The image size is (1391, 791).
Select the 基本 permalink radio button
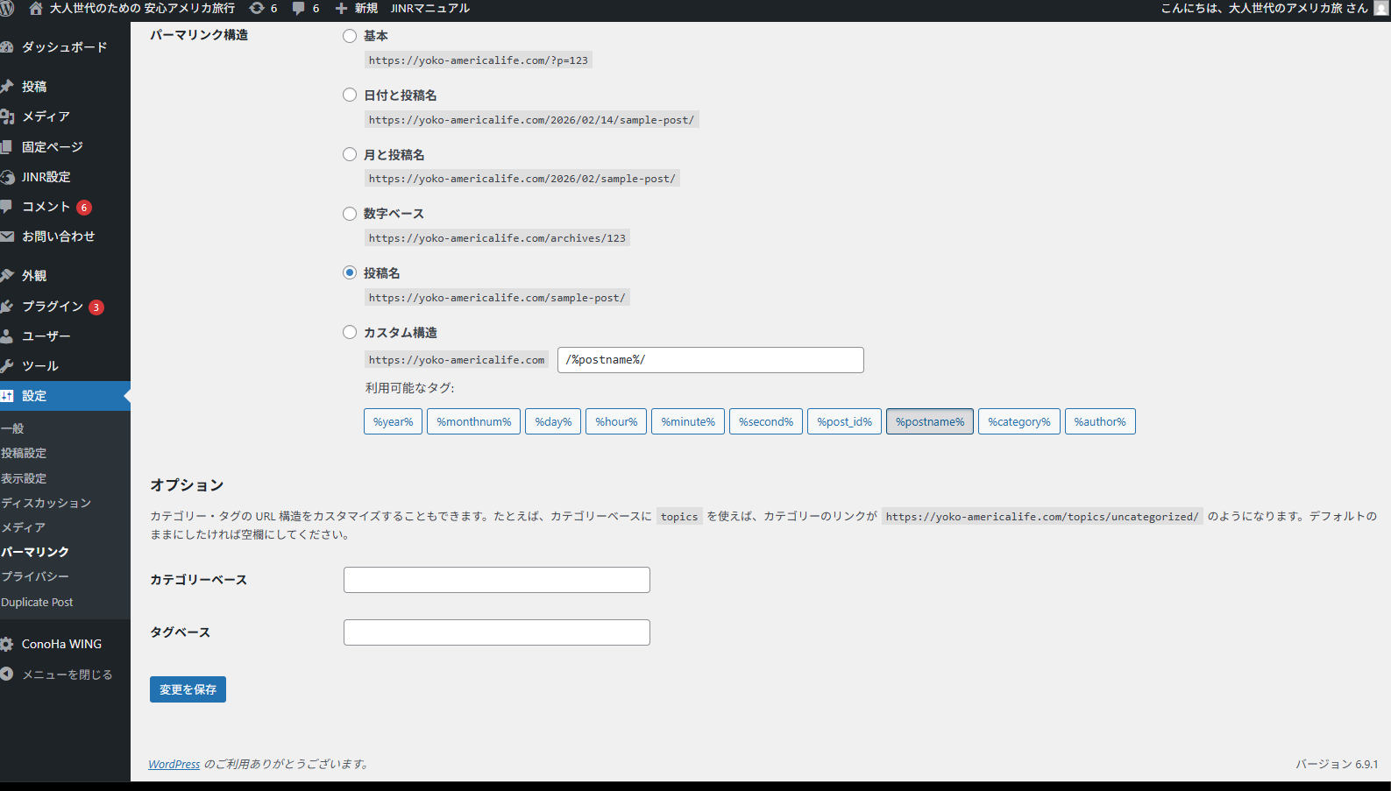pyautogui.click(x=350, y=36)
